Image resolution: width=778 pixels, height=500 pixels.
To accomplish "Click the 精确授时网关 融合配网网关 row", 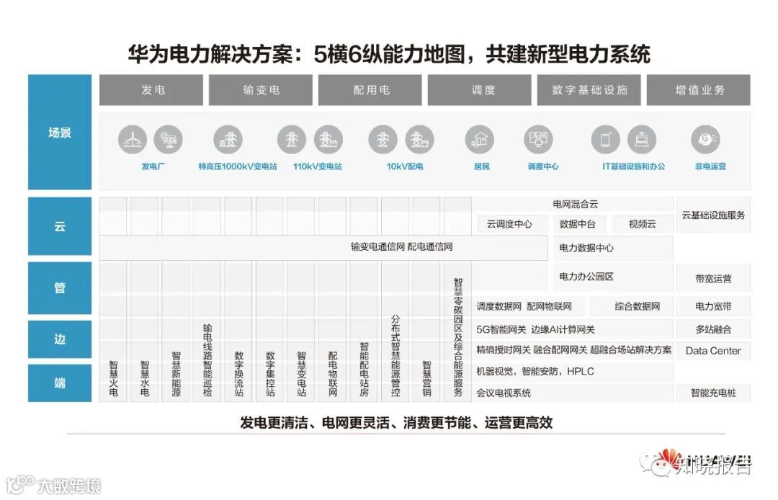I will 572,350.
